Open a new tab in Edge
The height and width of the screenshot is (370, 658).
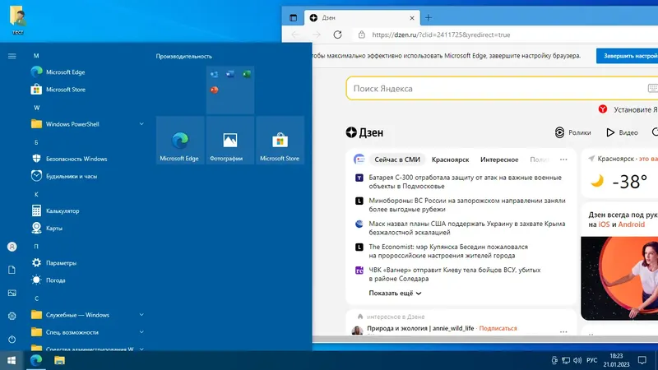pyautogui.click(x=429, y=17)
